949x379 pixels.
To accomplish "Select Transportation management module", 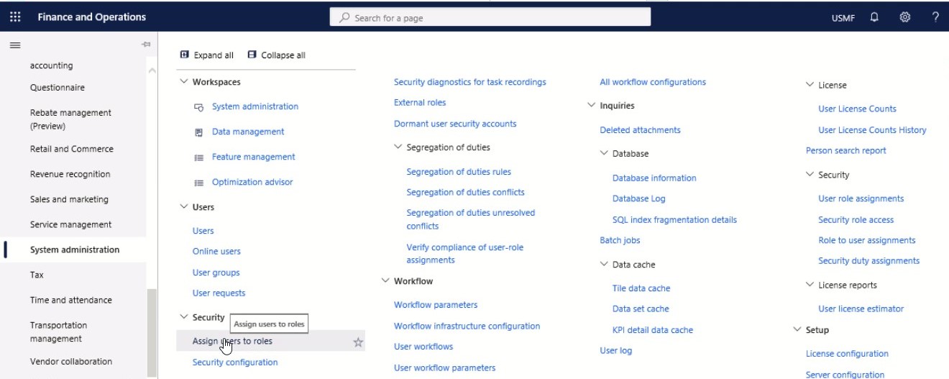I will point(59,332).
